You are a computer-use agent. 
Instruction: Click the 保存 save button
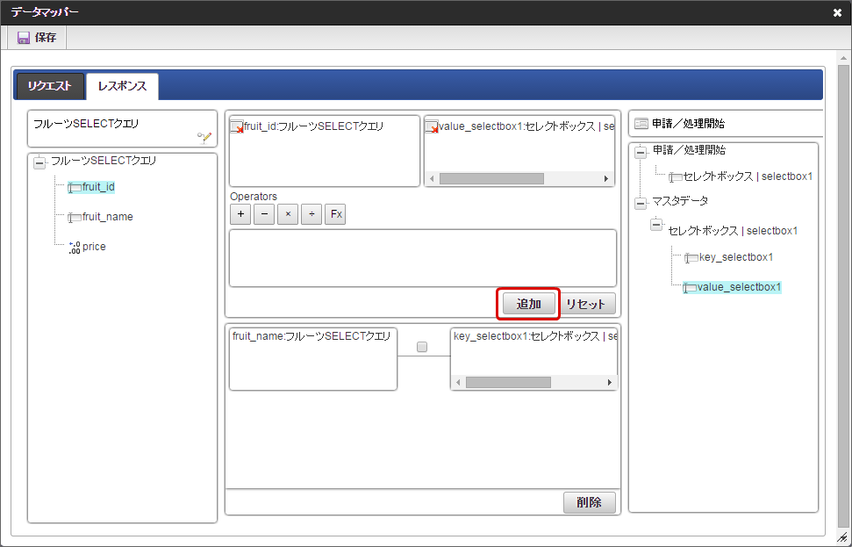click(x=37, y=38)
